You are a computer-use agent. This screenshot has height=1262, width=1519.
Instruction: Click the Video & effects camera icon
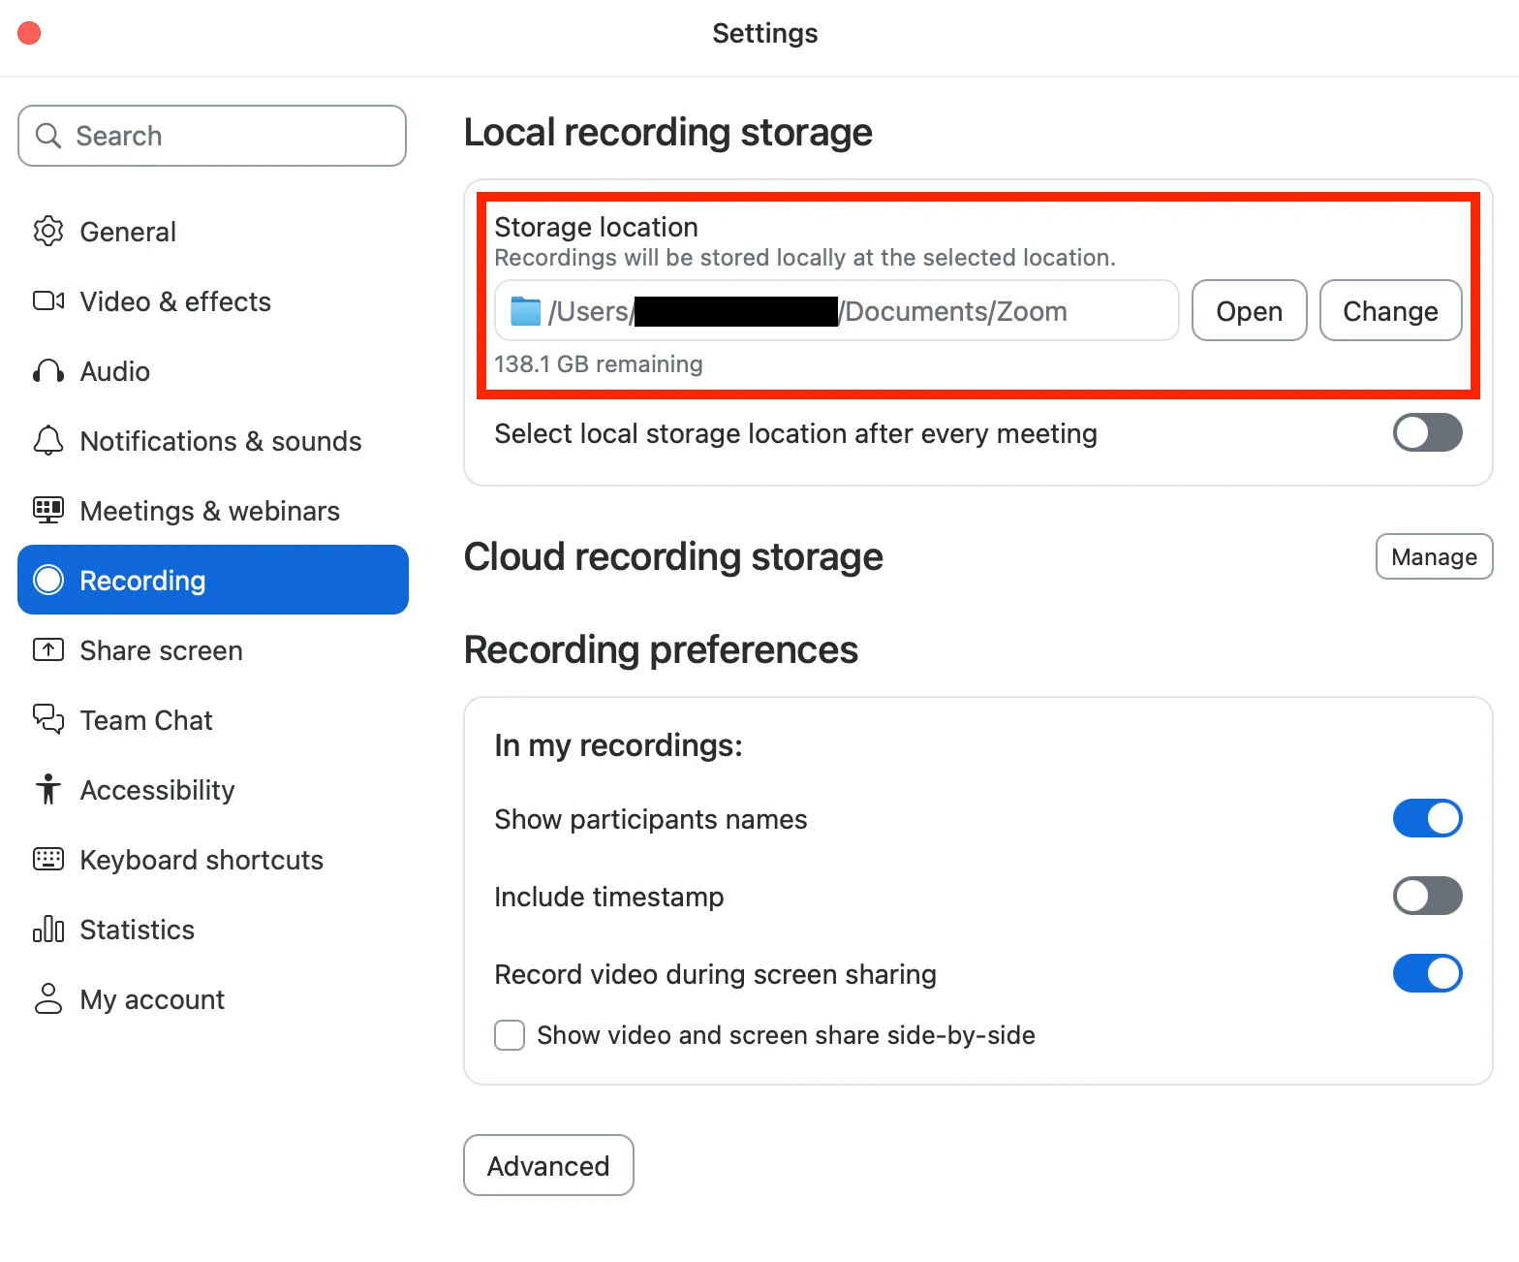(48, 301)
